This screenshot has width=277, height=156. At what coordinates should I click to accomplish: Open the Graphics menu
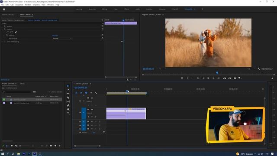[x=36, y=5]
